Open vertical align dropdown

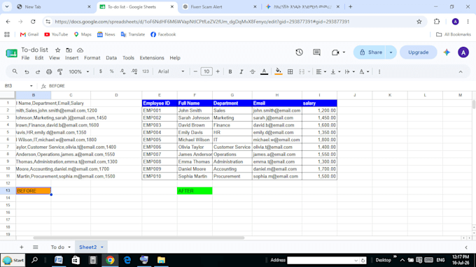[x=335, y=71]
